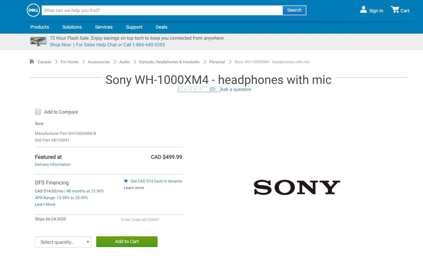The width and height of the screenshot is (423, 262).
Task: Click the flash sale monitor thumbnail
Action: [38, 41]
